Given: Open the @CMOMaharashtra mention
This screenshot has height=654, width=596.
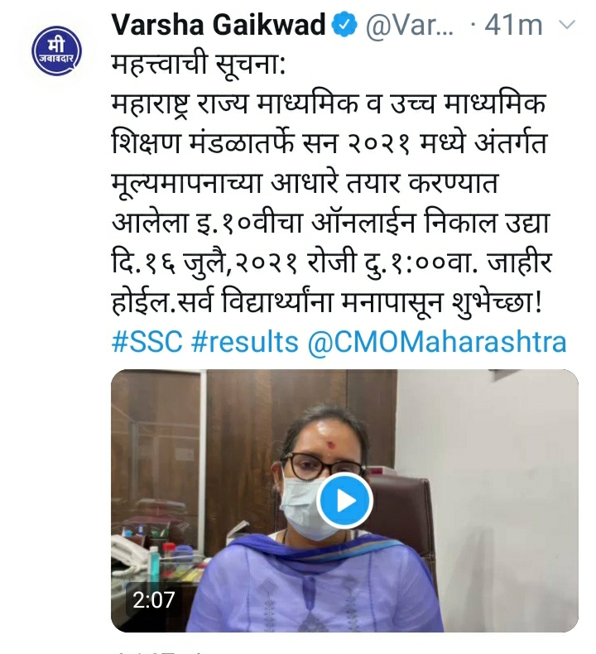Looking at the screenshot, I should 437,343.
